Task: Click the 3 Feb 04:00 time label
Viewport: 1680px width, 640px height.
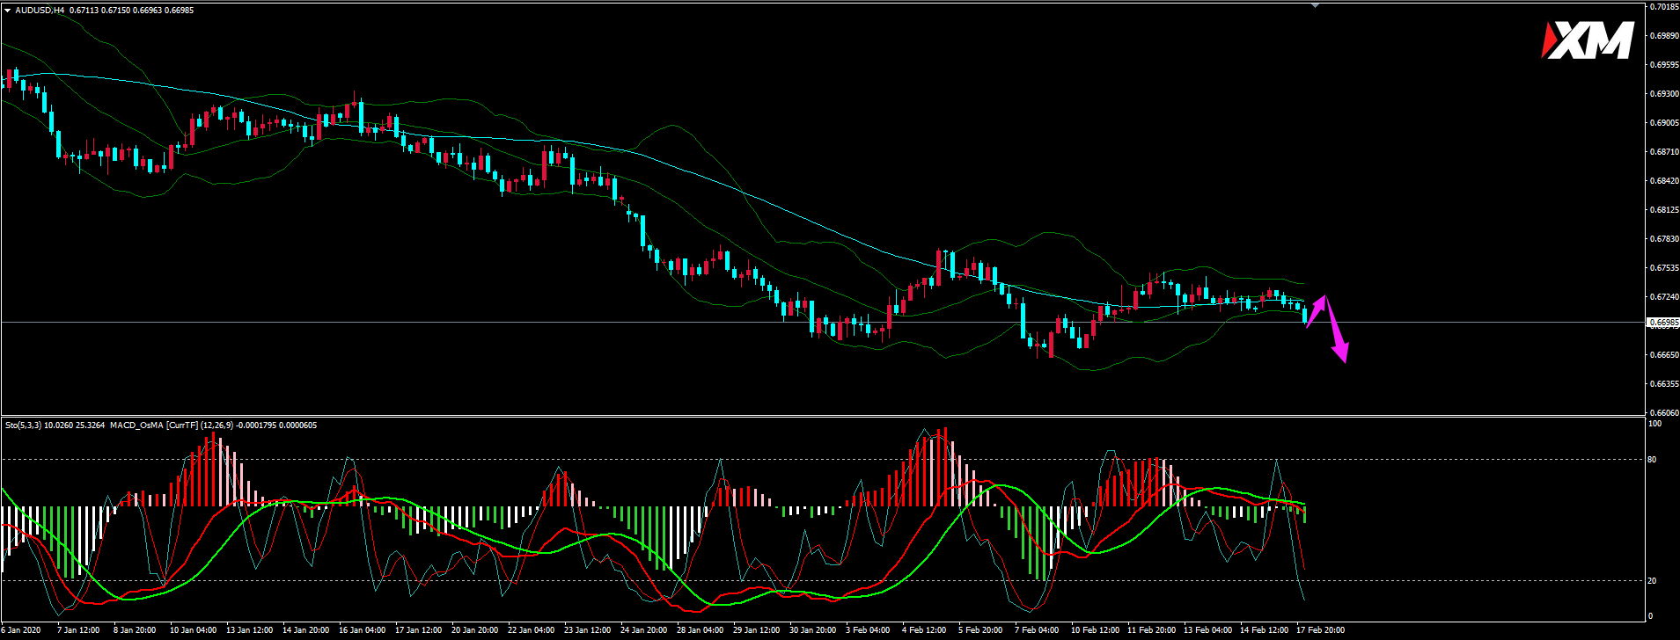Action: pos(868,630)
